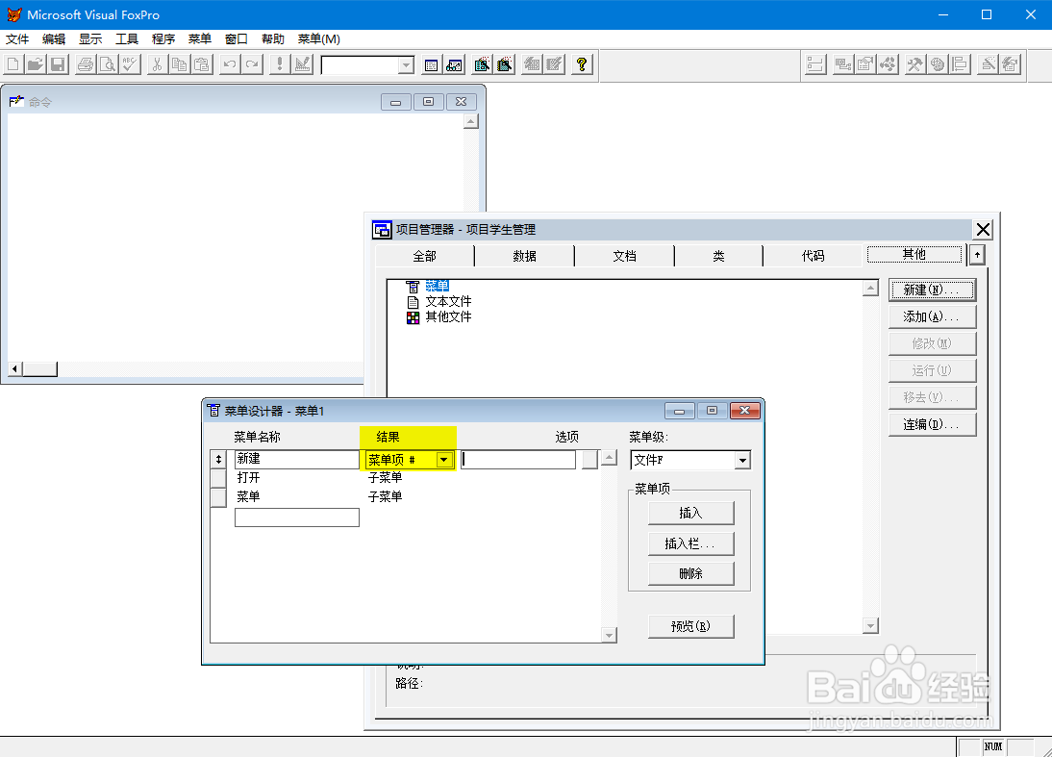
Task: Click the Redo arrow icon
Action: [x=252, y=64]
